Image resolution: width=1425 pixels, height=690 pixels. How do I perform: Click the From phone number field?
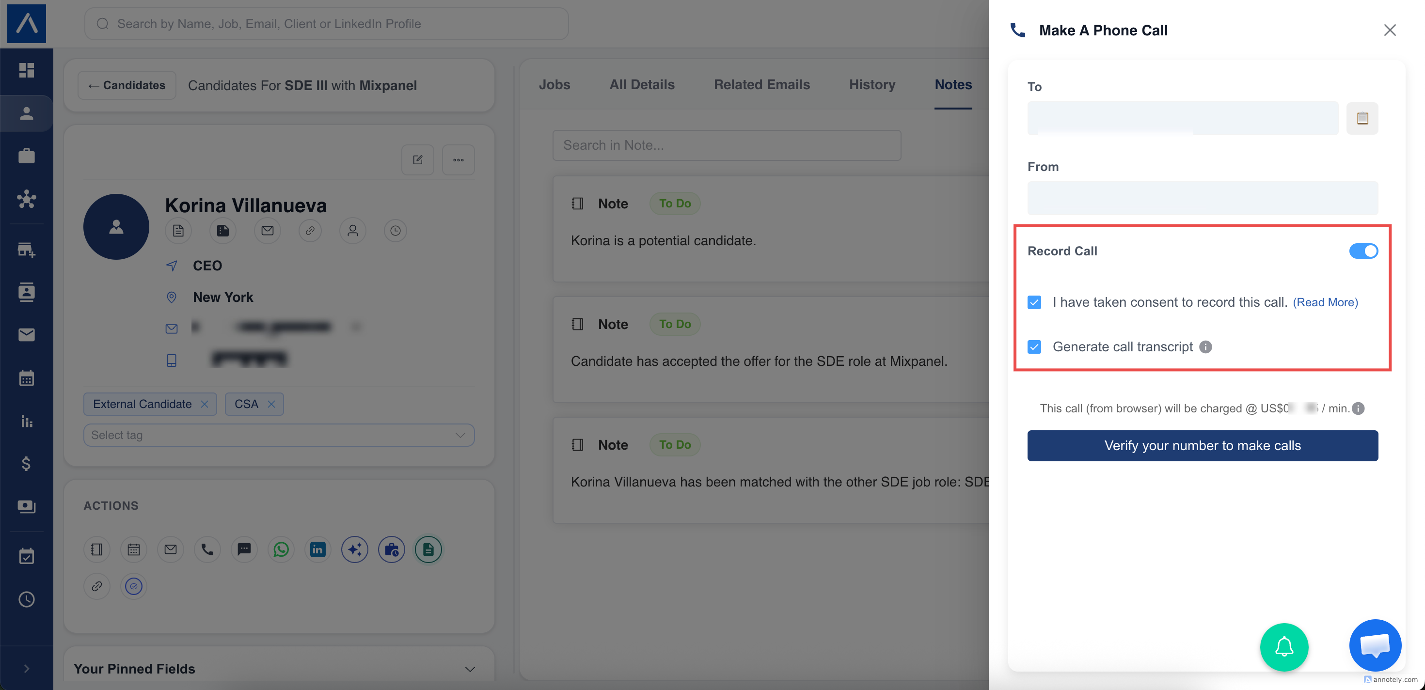click(1203, 198)
